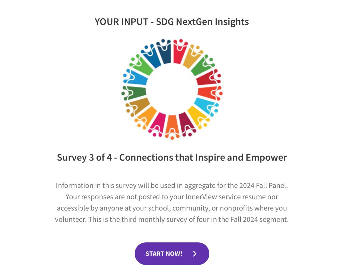Click the "Survey 3 of 4" heading
Screen dimensions: 344x265
tap(172, 157)
